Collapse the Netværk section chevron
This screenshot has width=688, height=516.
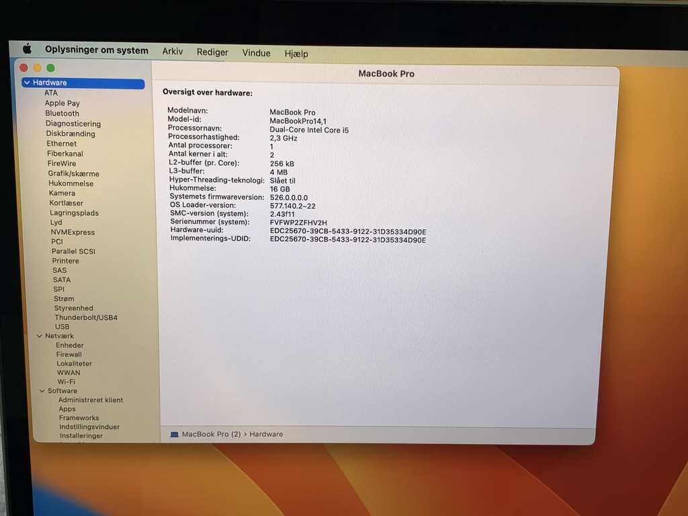click(40, 336)
